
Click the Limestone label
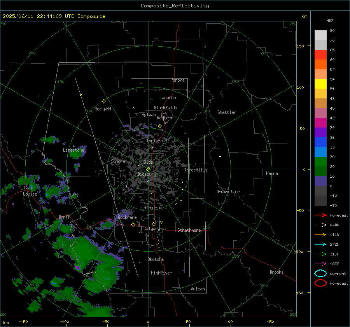pos(73,150)
